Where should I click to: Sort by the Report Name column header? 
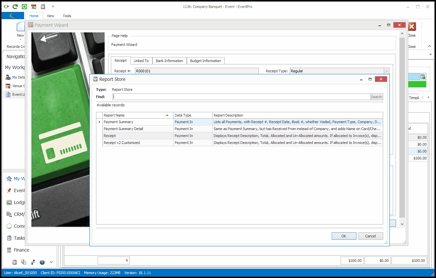click(x=138, y=115)
